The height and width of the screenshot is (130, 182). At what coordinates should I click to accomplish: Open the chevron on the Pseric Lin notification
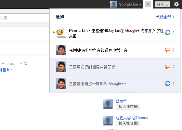coord(174,33)
